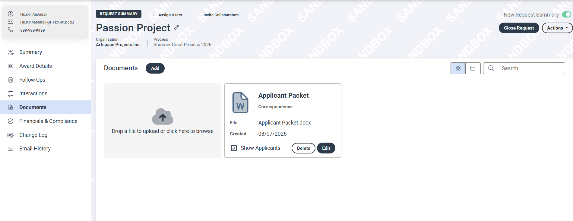Click the plus icon beside Assign Users
This screenshot has width=573, height=221.
pos(154,15)
